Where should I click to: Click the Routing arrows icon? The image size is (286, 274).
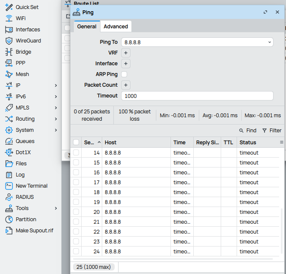tap(9, 119)
